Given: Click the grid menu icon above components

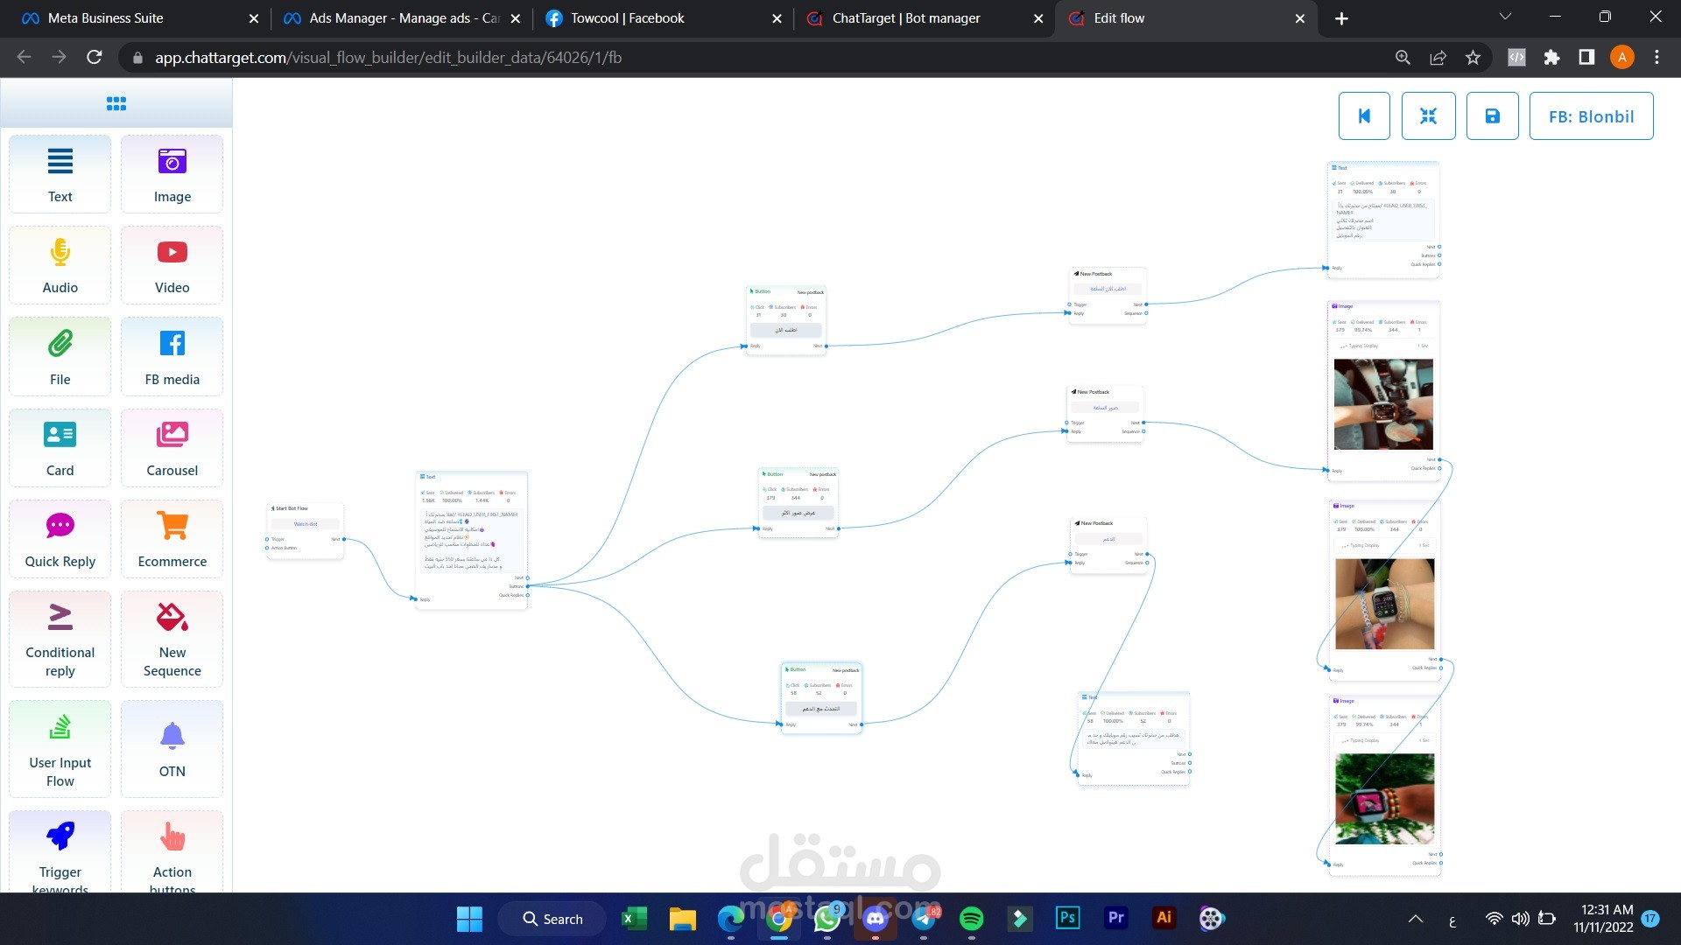Looking at the screenshot, I should tap(116, 103).
